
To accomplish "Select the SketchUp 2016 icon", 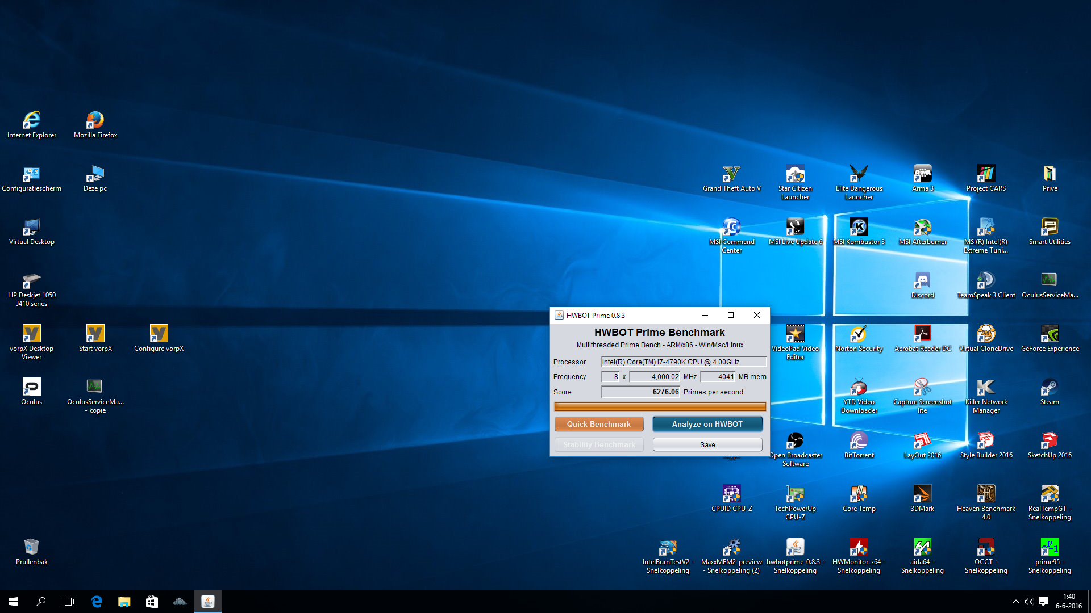I will [1050, 445].
